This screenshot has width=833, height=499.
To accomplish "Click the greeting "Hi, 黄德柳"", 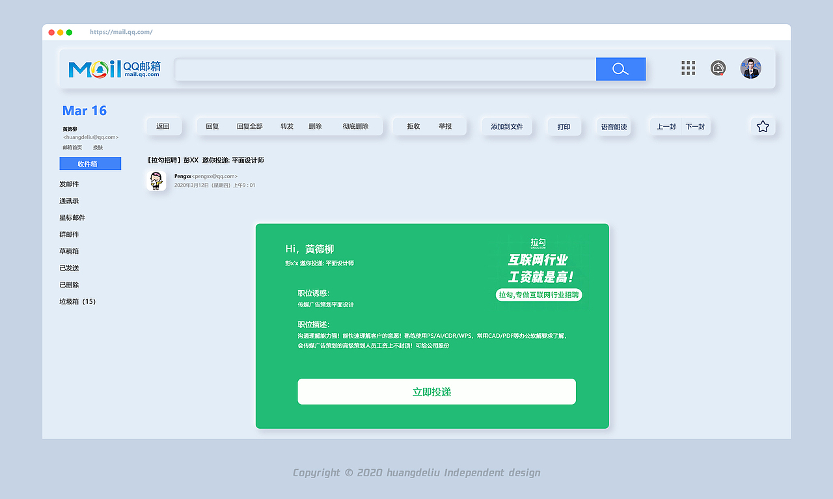I will tap(310, 249).
